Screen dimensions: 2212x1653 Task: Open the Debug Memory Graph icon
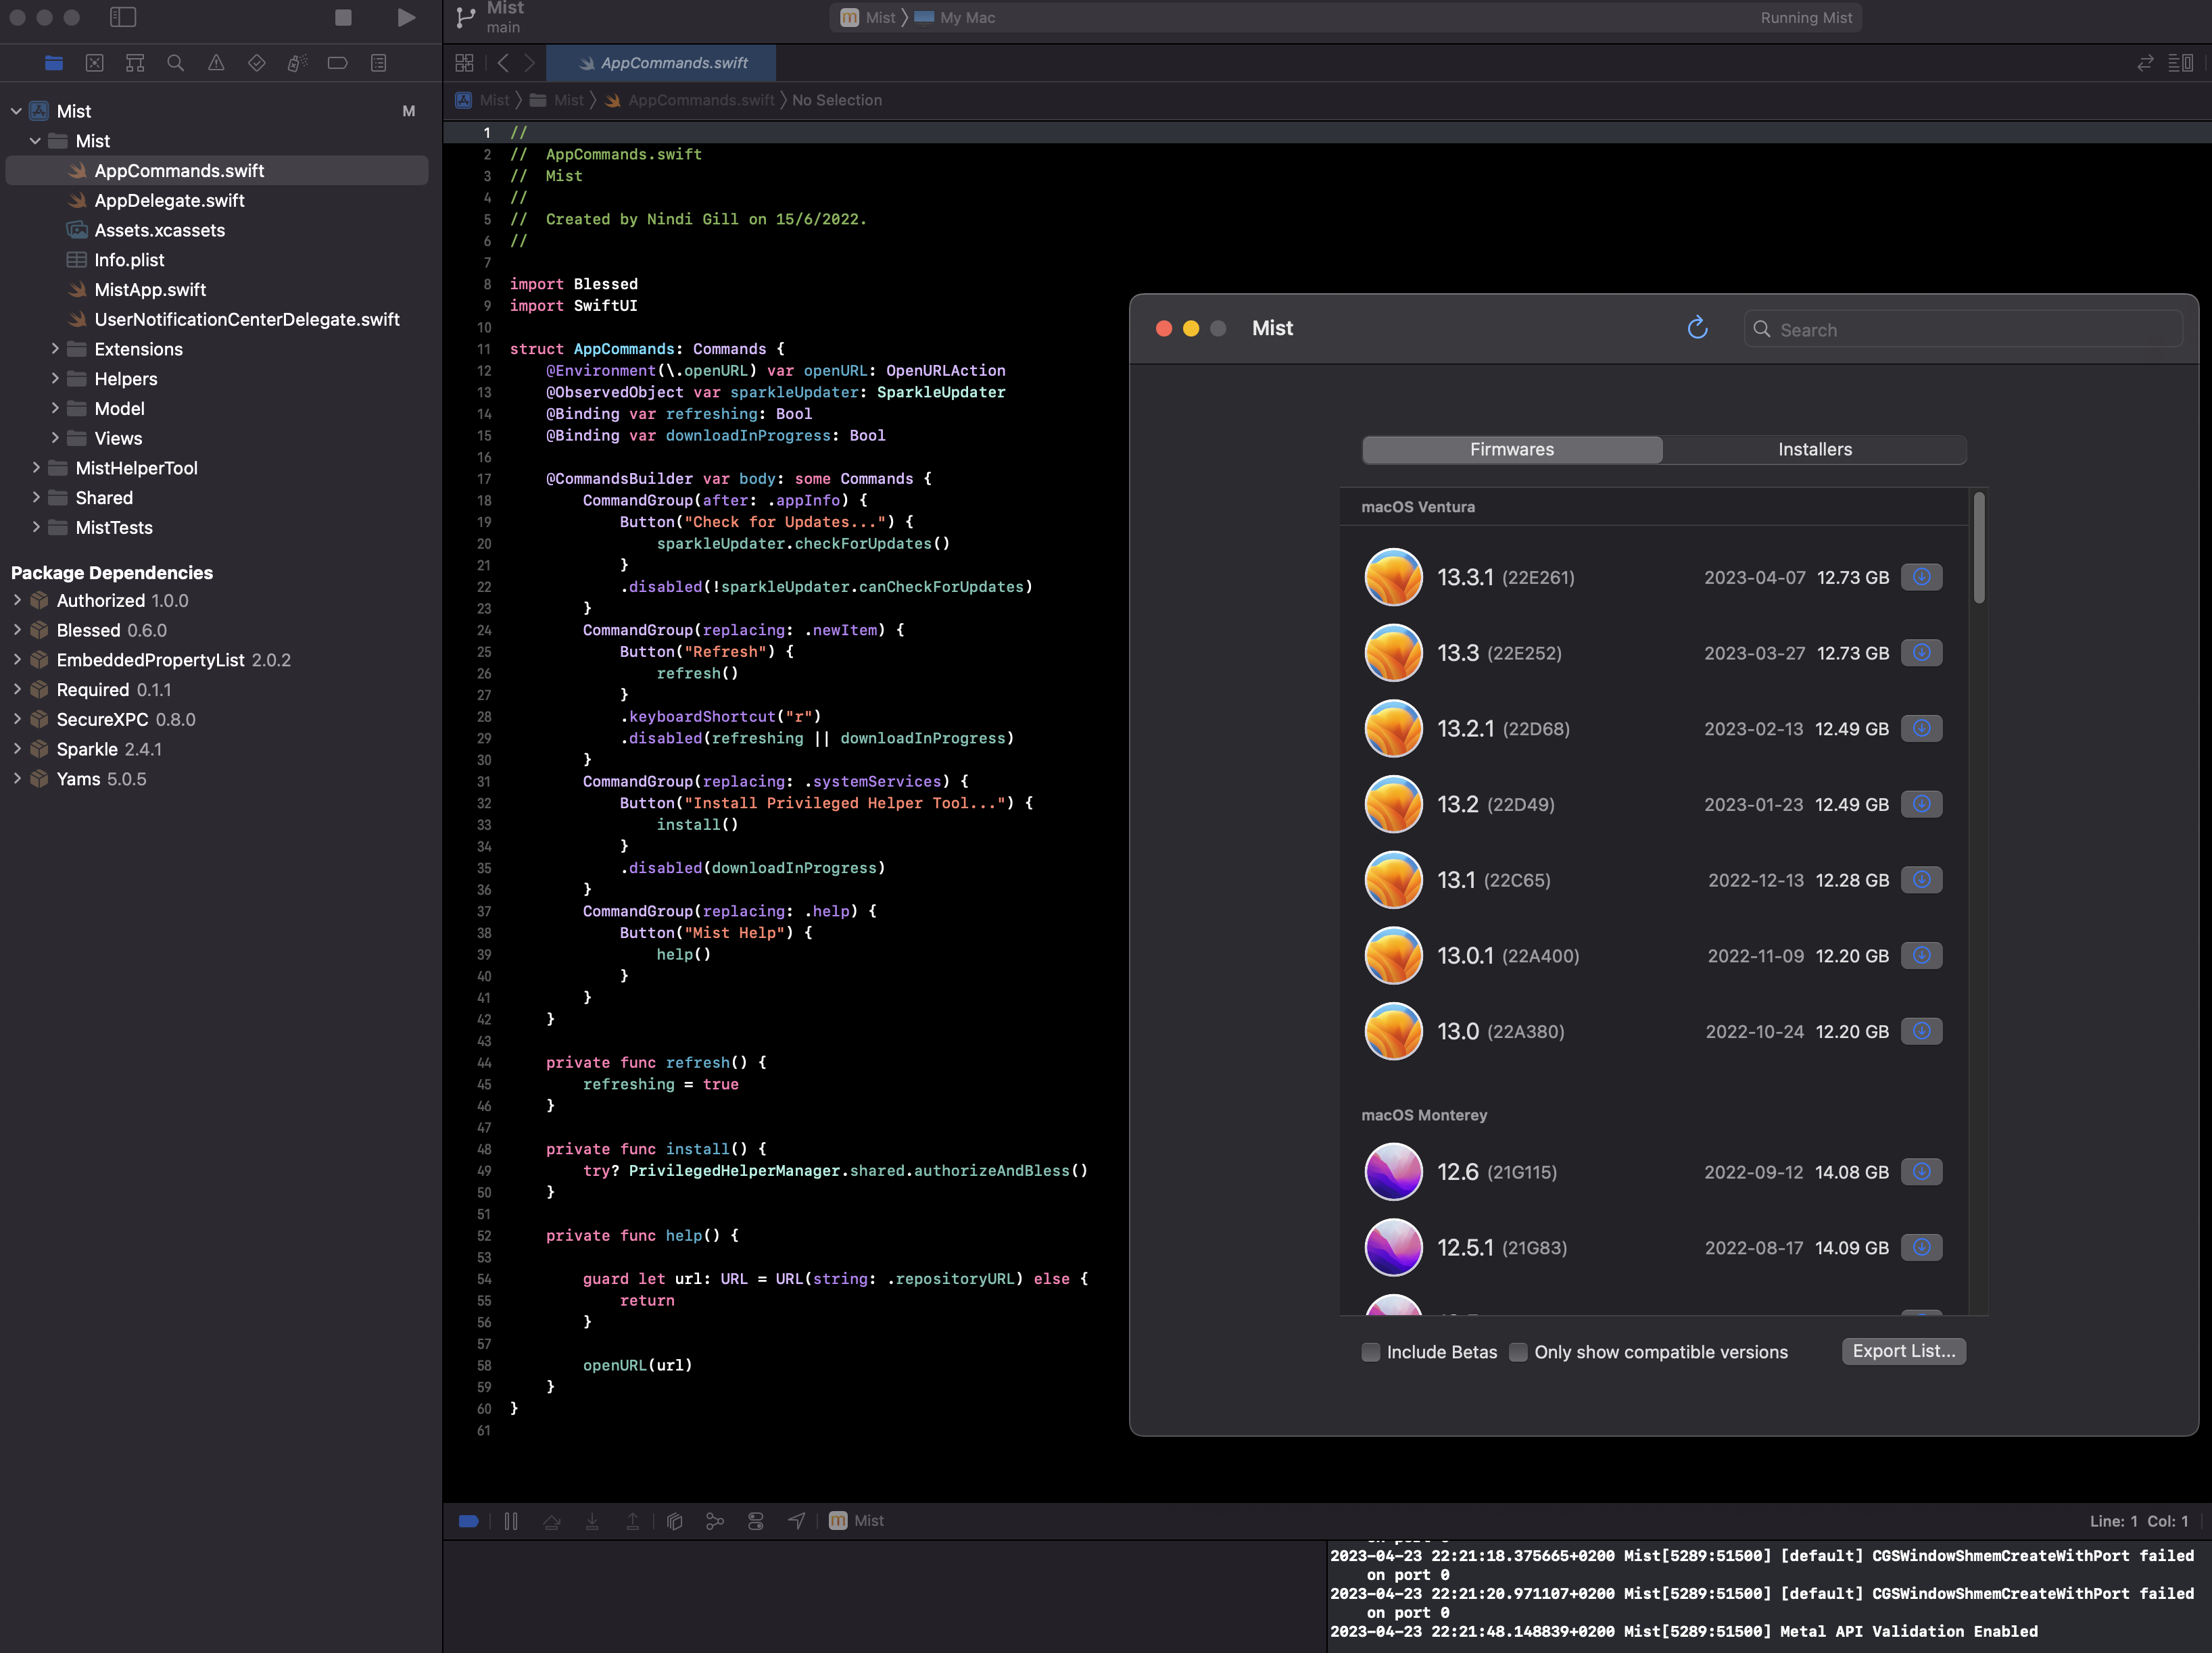point(715,1521)
